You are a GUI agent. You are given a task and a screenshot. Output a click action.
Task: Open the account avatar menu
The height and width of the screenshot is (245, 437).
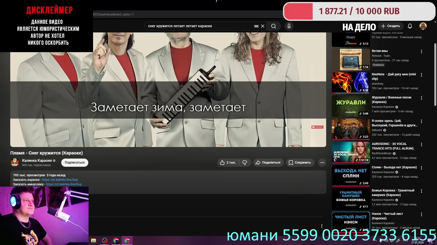pos(423,26)
